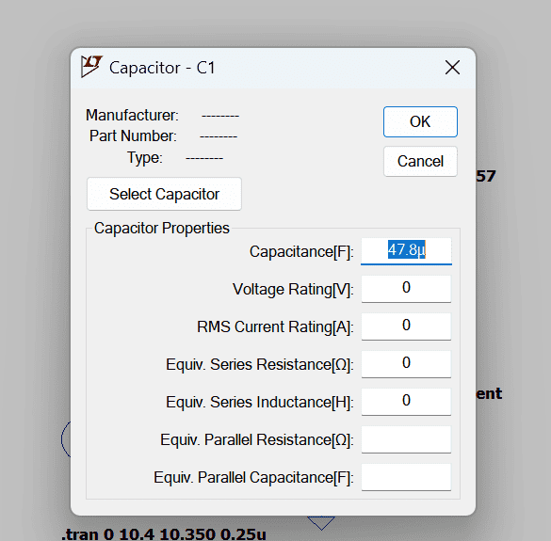
Task: Dismiss dialog using Cancel button
Action: (420, 162)
